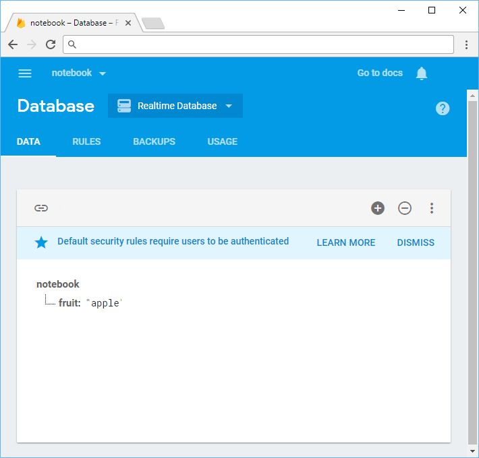This screenshot has height=458, width=479.
Task: Click the Firebase favicon on the tab
Action: (x=21, y=23)
